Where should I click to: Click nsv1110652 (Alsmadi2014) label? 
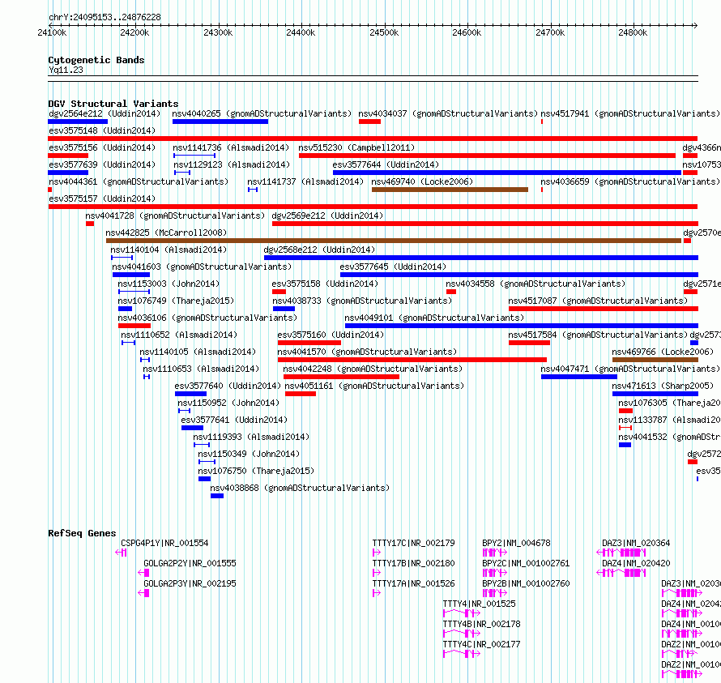point(179,335)
